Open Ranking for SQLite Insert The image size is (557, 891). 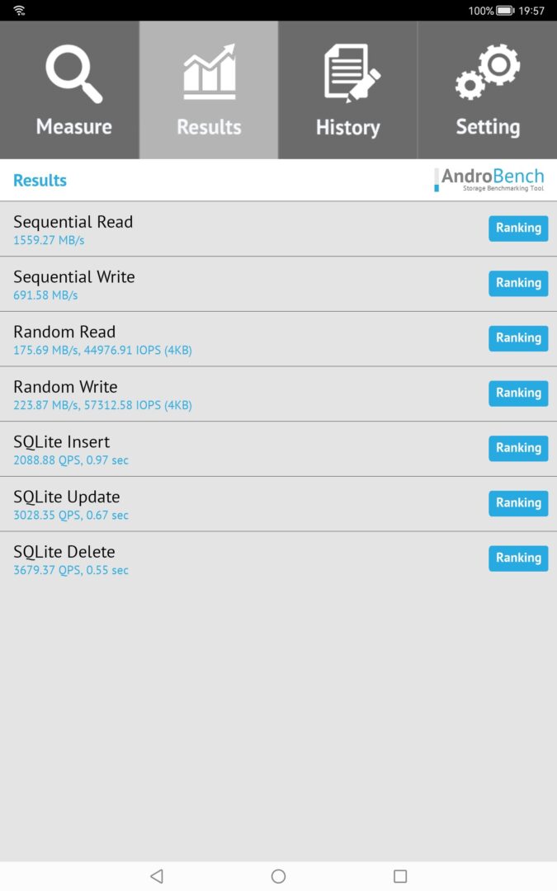pyautogui.click(x=518, y=448)
